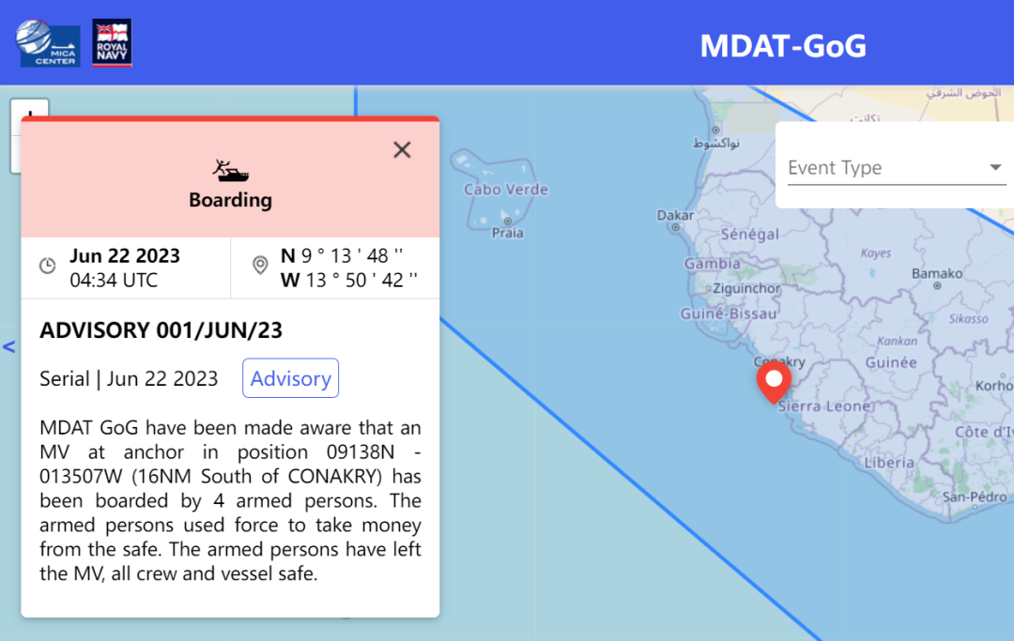This screenshot has width=1014, height=641.
Task: Click the ADVISORY 001/JUN/23 heading
Action: 161,330
